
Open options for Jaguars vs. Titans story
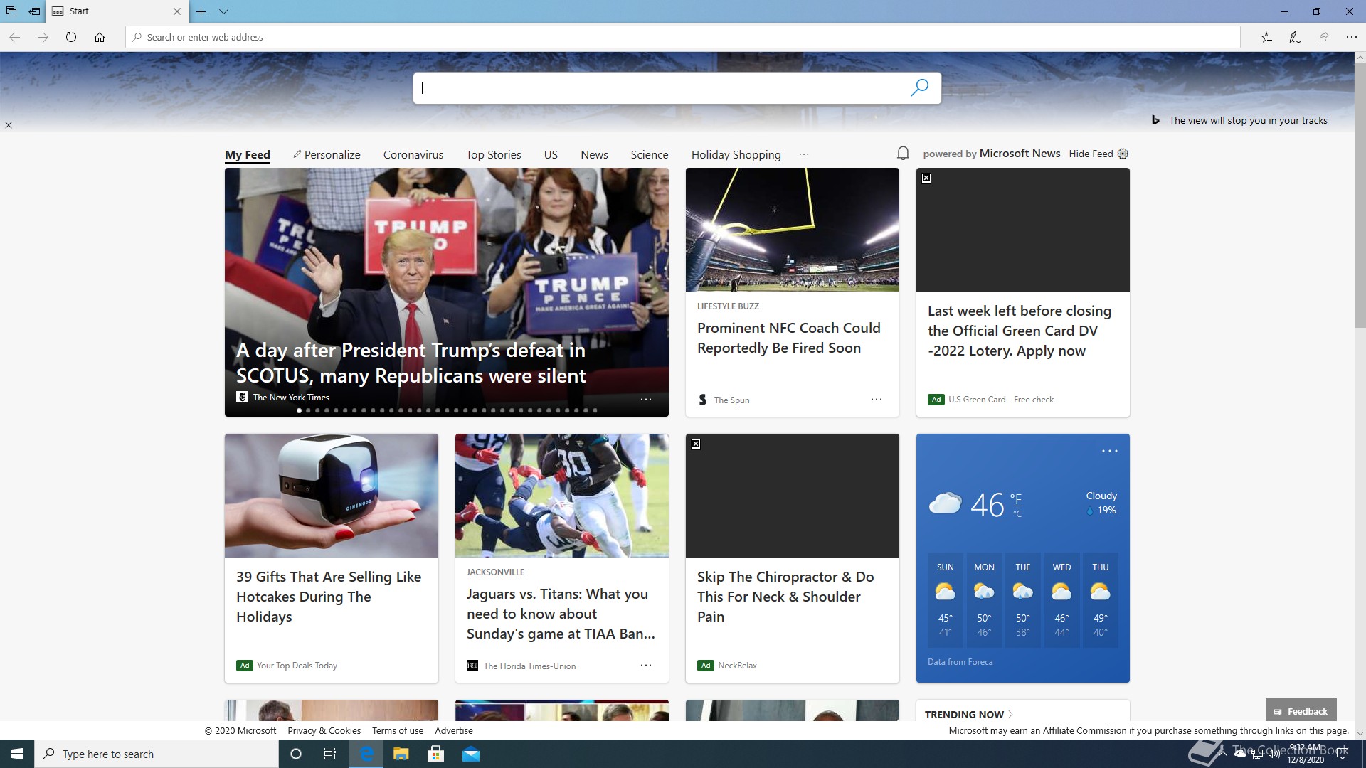tap(646, 666)
